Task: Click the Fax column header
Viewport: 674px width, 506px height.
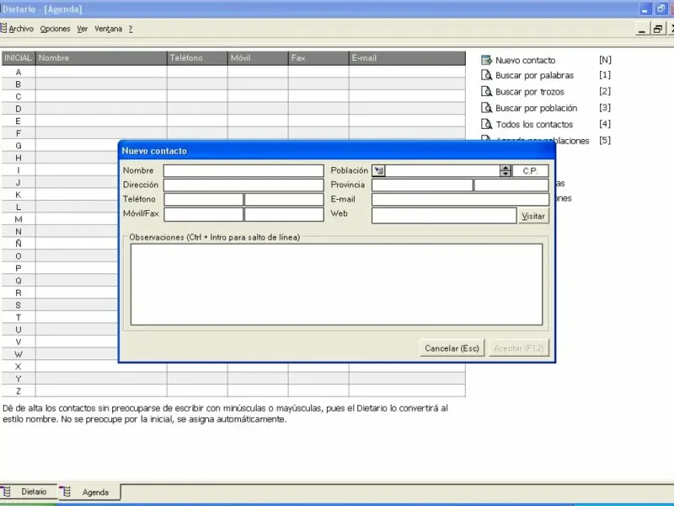Action: pyautogui.click(x=318, y=58)
